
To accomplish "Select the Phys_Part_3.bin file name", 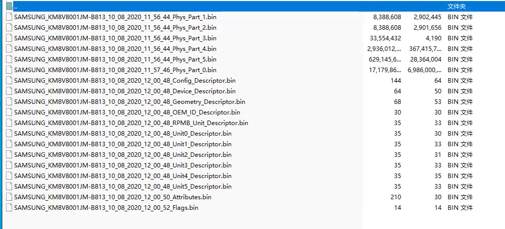I will coord(115,38).
